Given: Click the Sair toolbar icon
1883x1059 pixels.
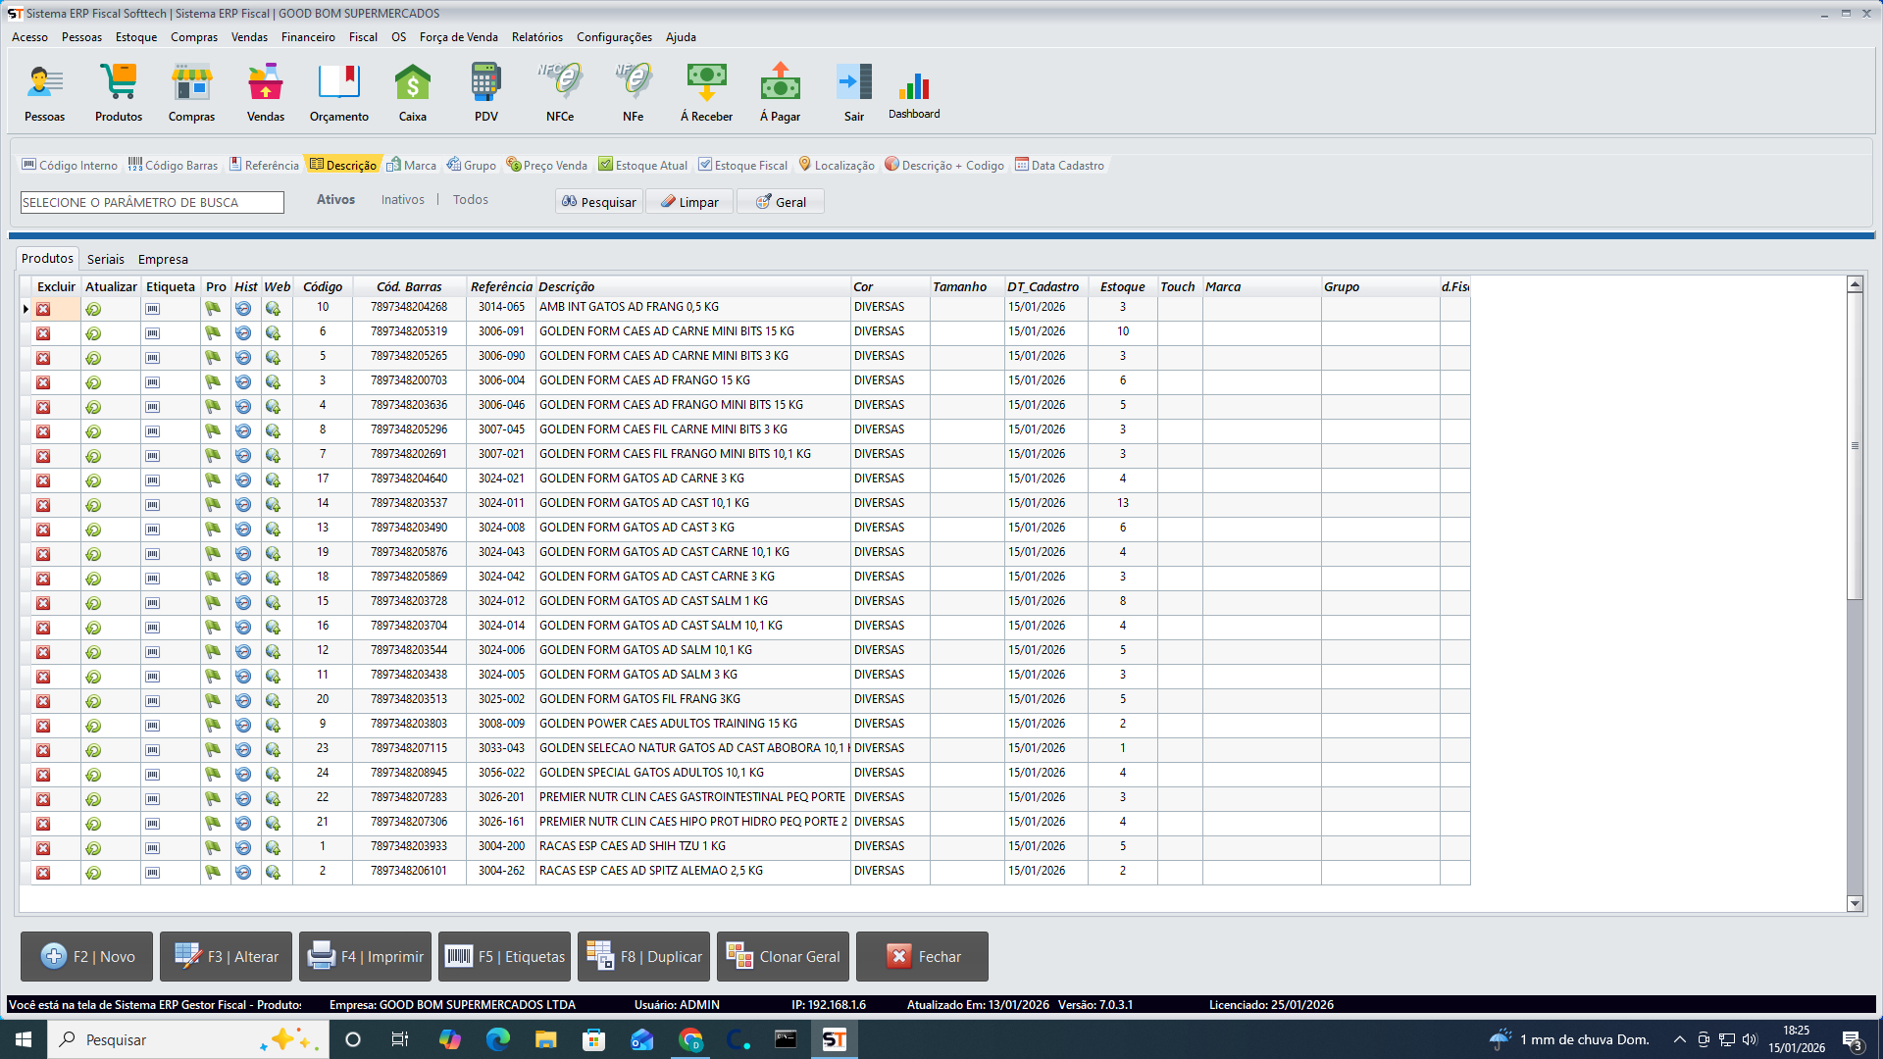Looking at the screenshot, I should [853, 90].
